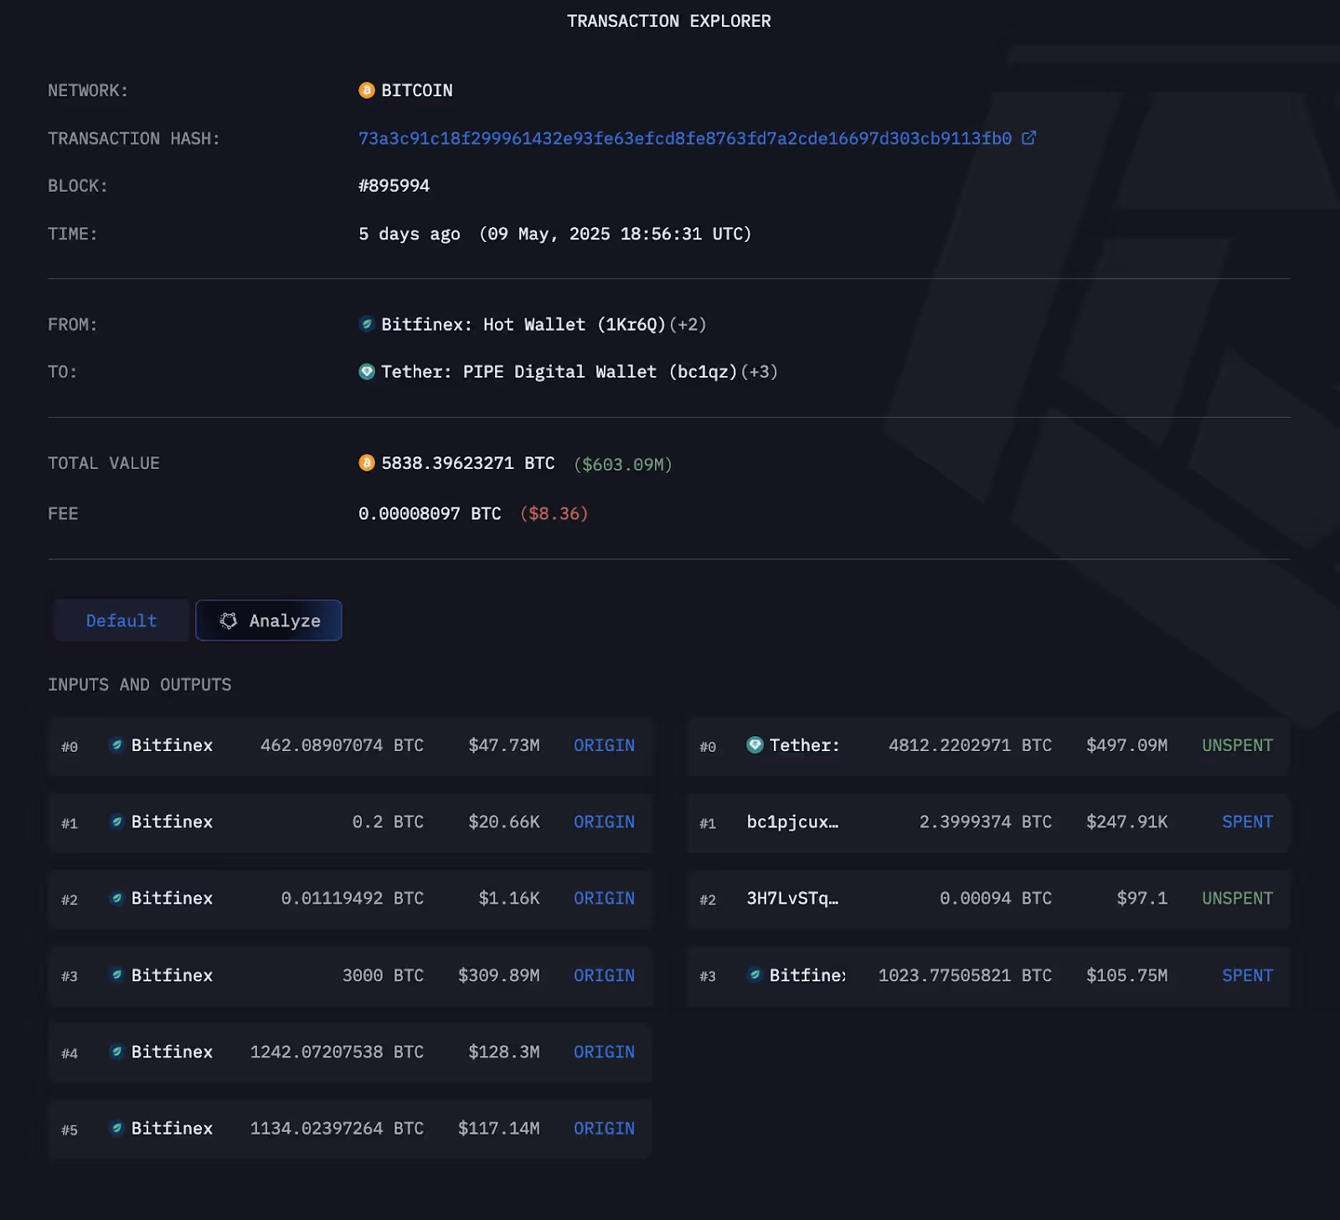The height and width of the screenshot is (1220, 1340).
Task: Click the shield icon inside Analyze button
Action: 228,620
